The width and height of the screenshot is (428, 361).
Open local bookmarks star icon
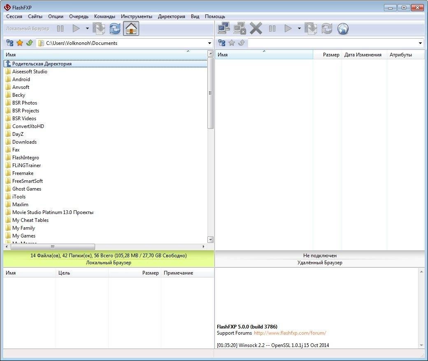point(20,43)
